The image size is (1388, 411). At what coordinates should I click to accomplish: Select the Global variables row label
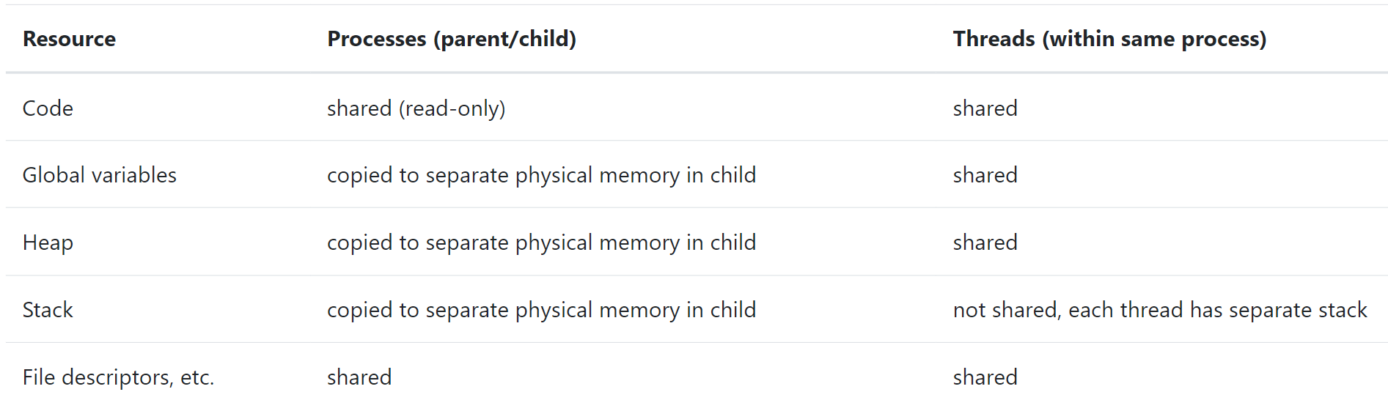[x=100, y=175]
